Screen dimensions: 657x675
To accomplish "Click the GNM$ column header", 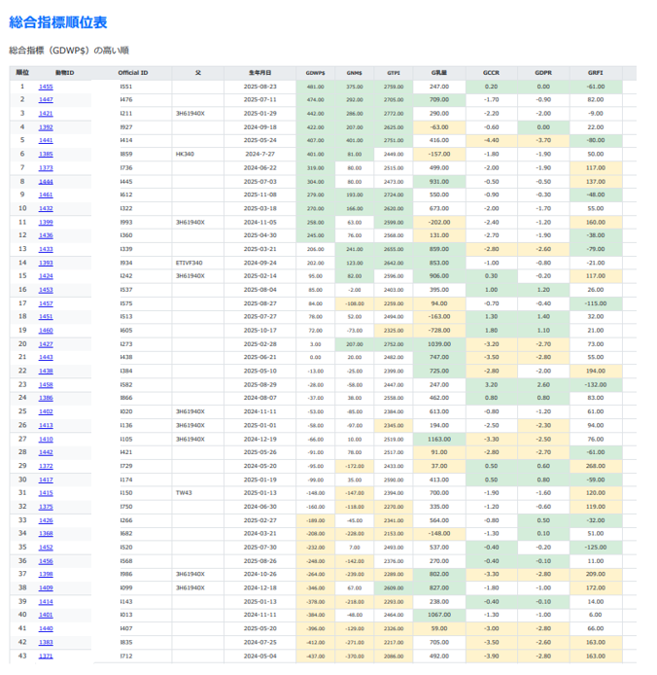I will pyautogui.click(x=355, y=73).
